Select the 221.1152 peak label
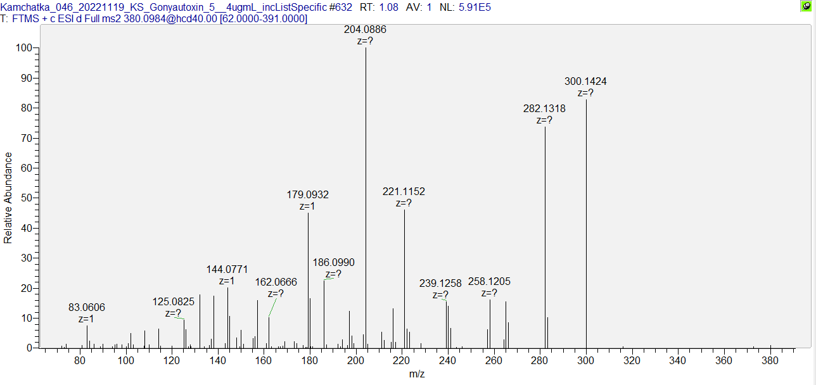This screenshot has height=385, width=816. pyautogui.click(x=404, y=191)
